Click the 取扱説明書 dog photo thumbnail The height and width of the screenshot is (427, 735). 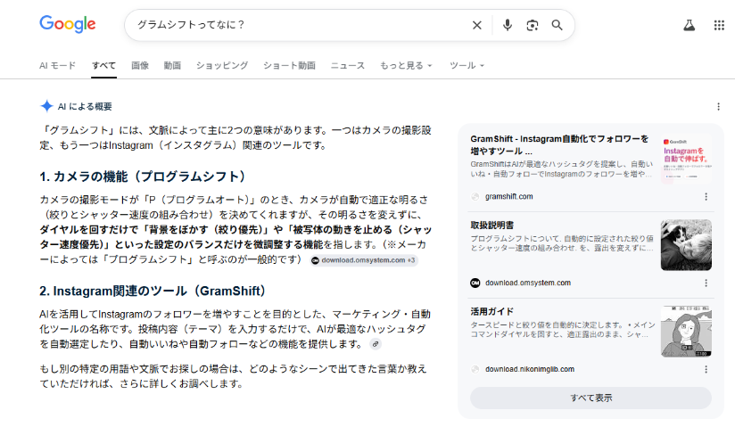[x=686, y=245]
